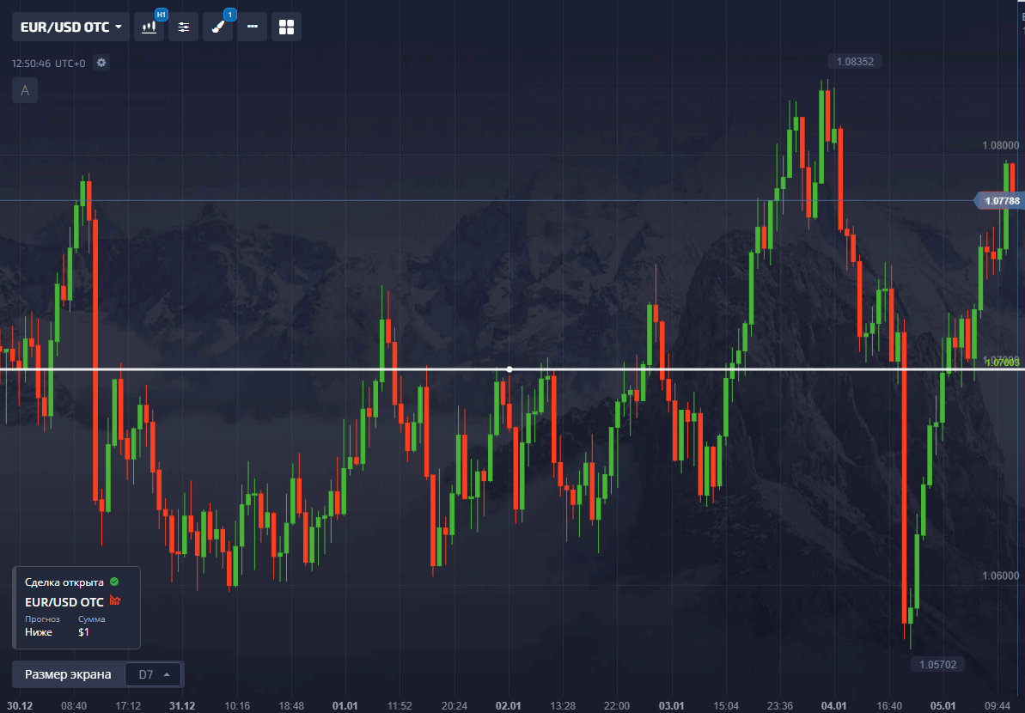This screenshot has height=713, width=1025.
Task: Click the green checkmark in trade notification
Action: 114,582
